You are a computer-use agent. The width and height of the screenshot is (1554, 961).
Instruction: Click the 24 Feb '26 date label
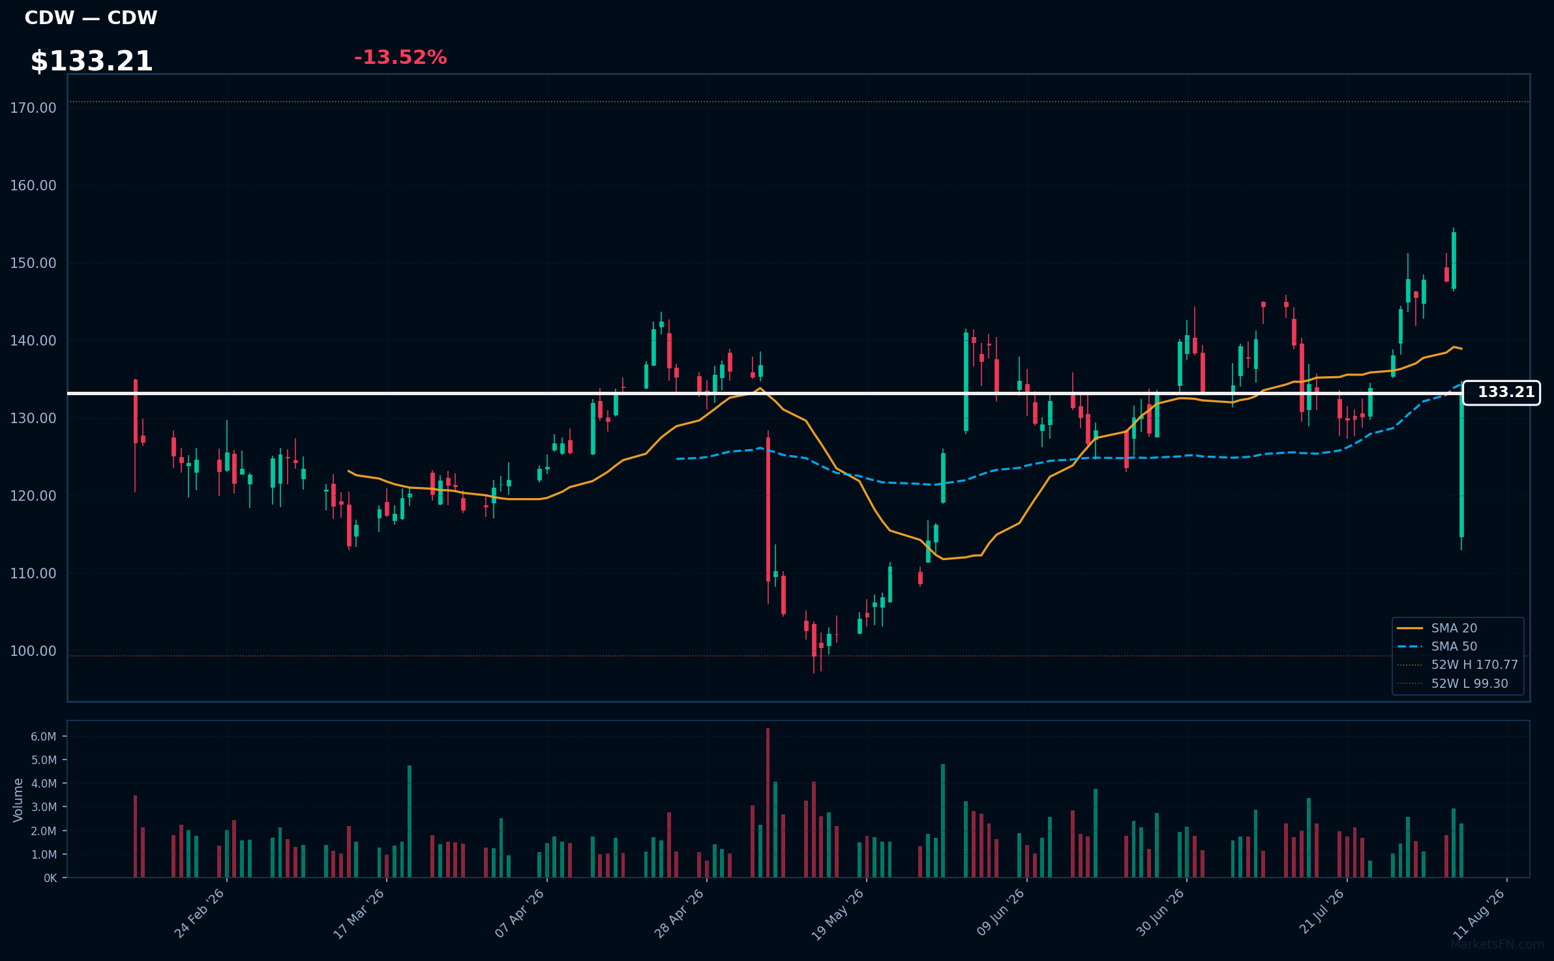200,913
